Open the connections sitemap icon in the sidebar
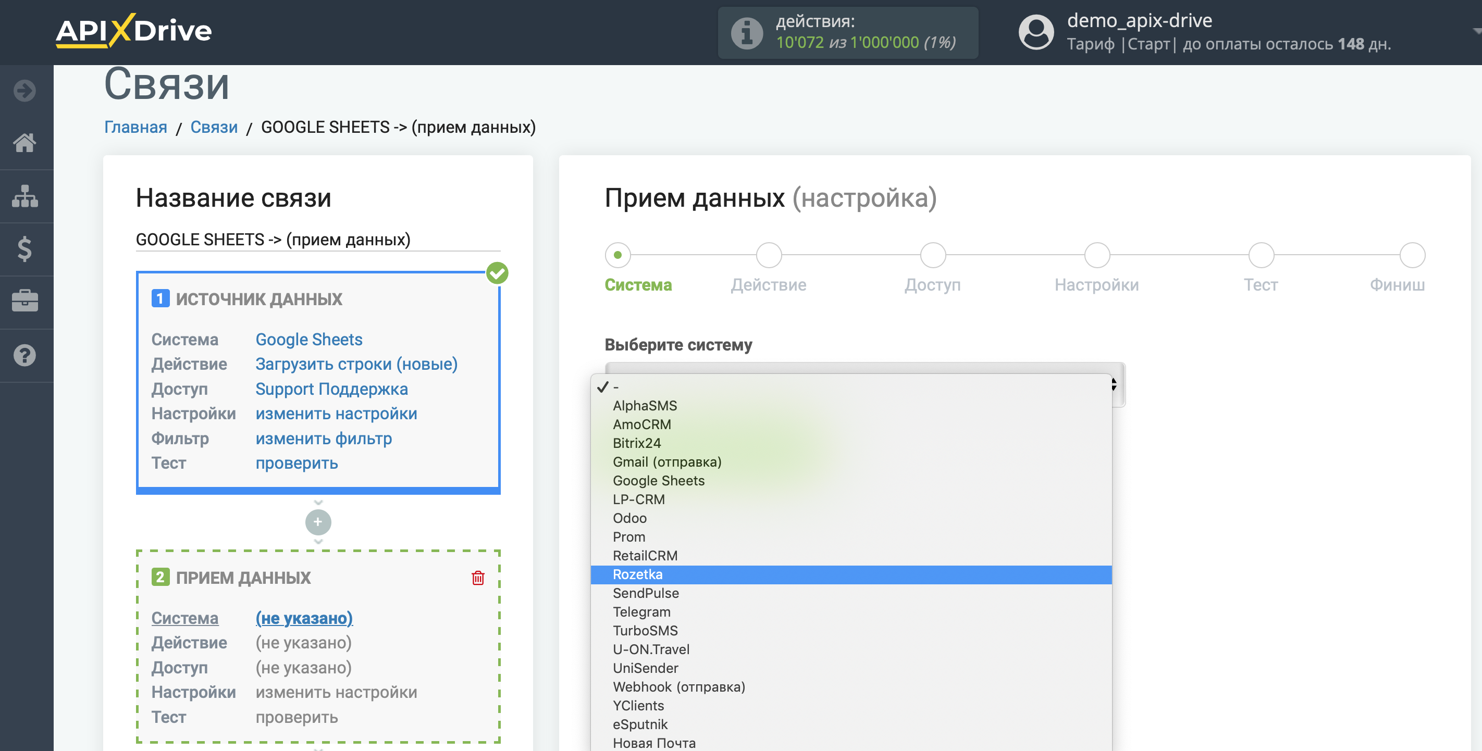This screenshot has width=1482, height=751. pos(24,196)
